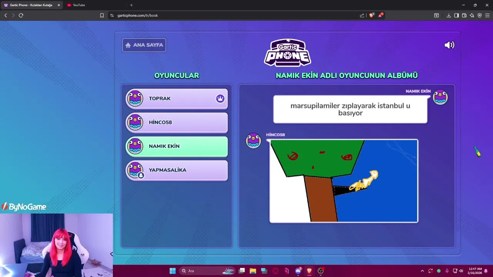Close the Gartic Phone tab
Image resolution: width=493 pixels, height=277 pixels.
coord(59,5)
